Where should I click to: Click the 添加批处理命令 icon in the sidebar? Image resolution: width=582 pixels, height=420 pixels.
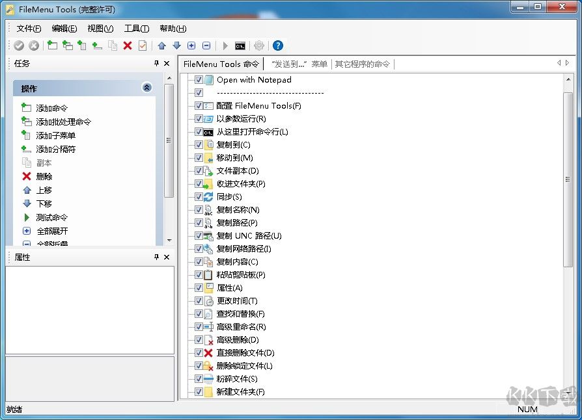pos(26,122)
